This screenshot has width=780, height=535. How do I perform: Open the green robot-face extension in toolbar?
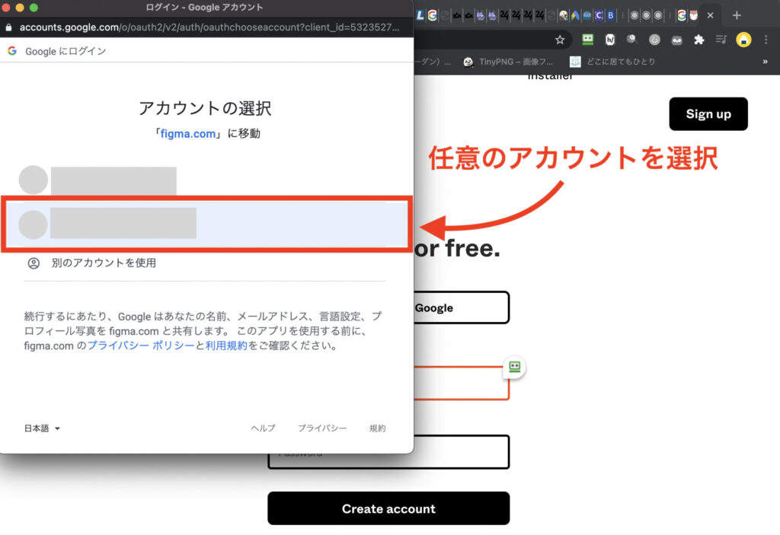pos(587,40)
